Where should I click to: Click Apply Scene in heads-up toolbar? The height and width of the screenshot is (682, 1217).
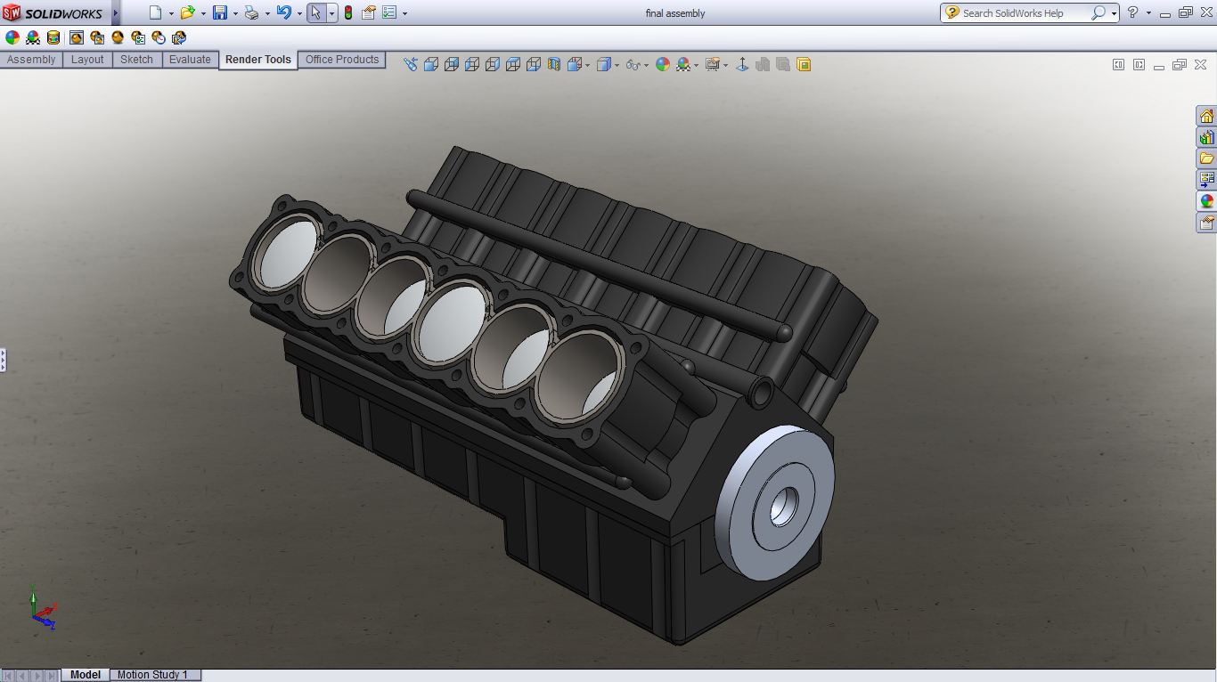tap(683, 64)
